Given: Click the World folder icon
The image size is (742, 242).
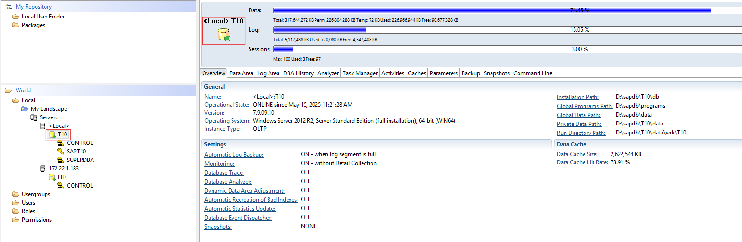Looking at the screenshot, I should pos(8,90).
